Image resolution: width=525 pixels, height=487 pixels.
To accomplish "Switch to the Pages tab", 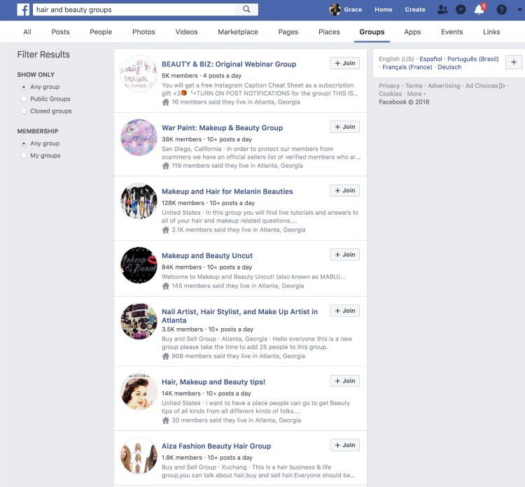I will 288,31.
